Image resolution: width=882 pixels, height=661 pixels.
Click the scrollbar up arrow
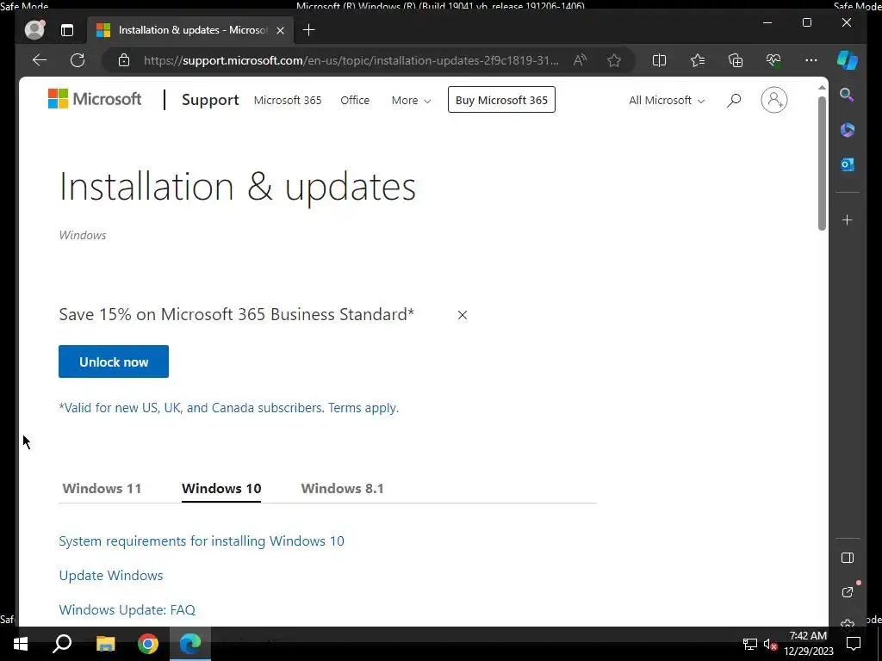[822, 88]
